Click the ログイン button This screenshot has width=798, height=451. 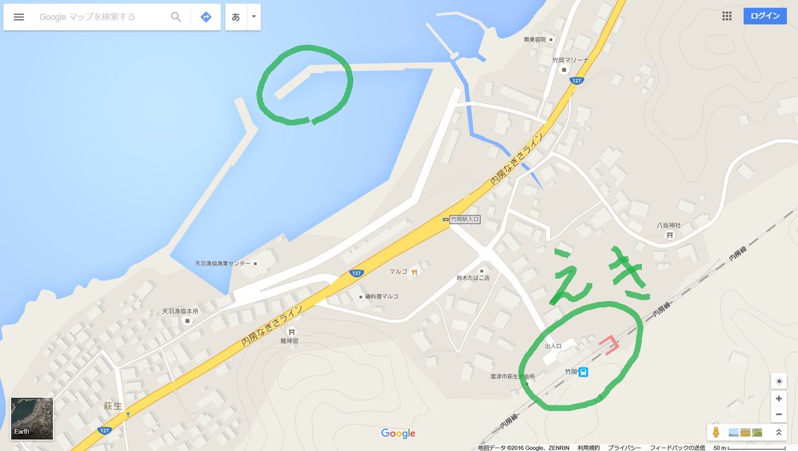pyautogui.click(x=765, y=16)
